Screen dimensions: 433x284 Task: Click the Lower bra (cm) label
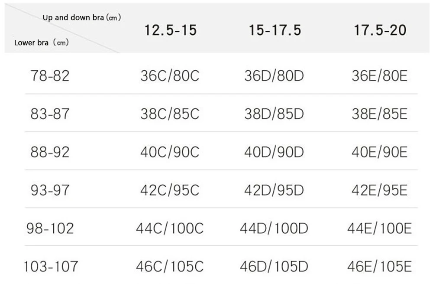click(42, 42)
